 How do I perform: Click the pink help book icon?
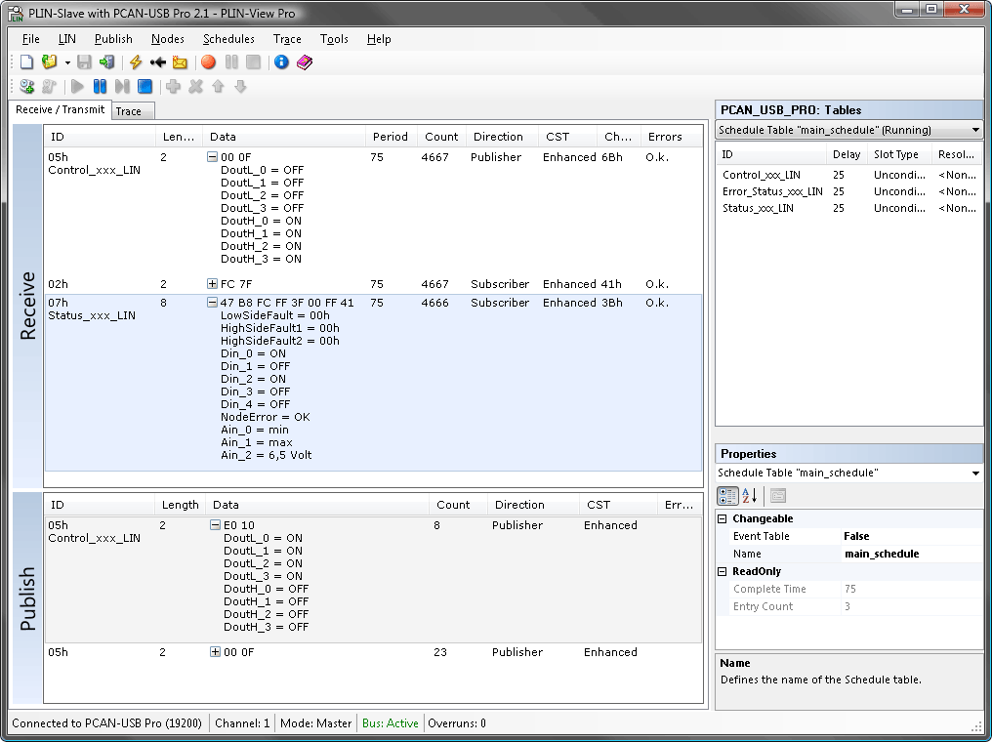[305, 62]
